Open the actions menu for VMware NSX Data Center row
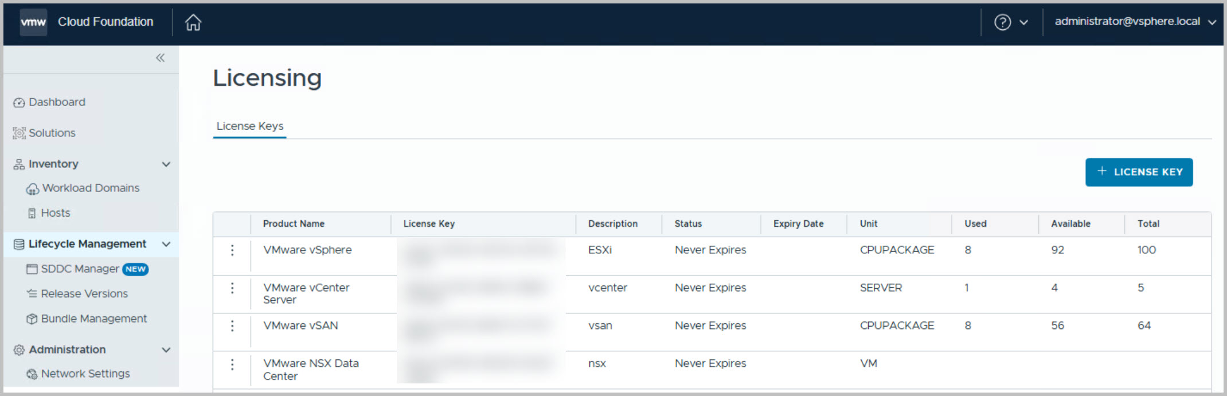 pos(232,364)
